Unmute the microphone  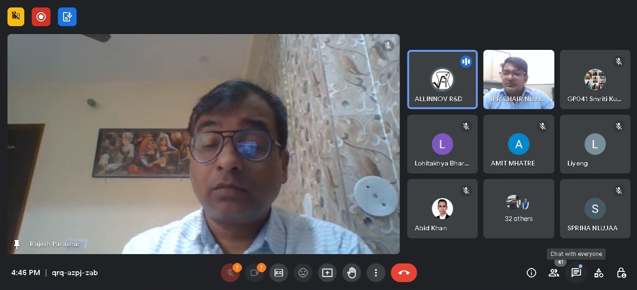pyautogui.click(x=230, y=273)
